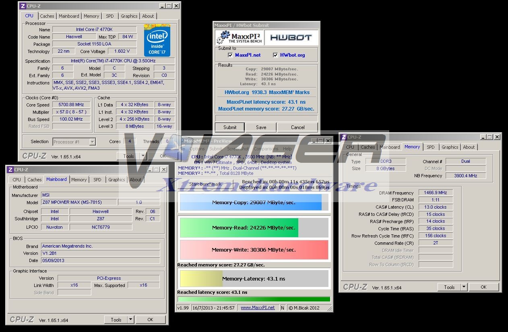This screenshot has height=332, width=508.
Task: Click the CPU-Z icon in the Memory window title bar
Action: [x=344, y=137]
